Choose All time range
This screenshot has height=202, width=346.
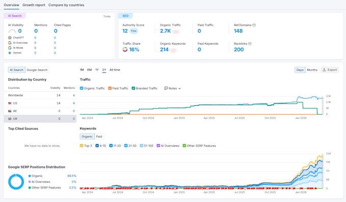[115, 70]
